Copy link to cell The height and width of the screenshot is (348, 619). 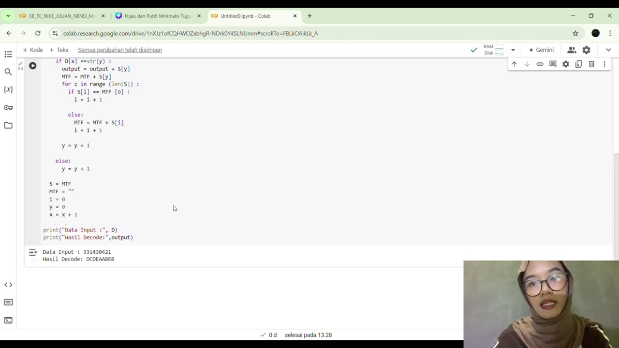pyautogui.click(x=540, y=64)
